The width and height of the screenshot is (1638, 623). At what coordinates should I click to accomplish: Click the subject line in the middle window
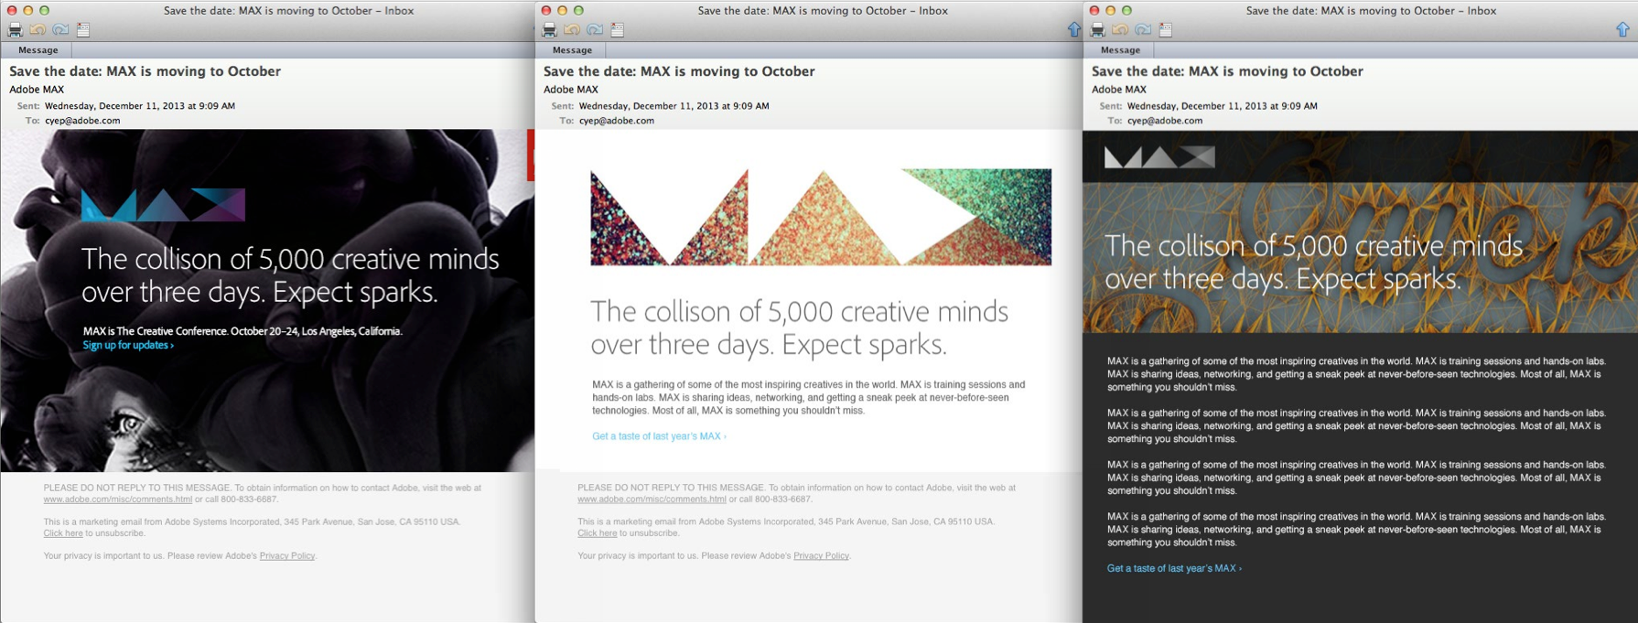(x=679, y=71)
